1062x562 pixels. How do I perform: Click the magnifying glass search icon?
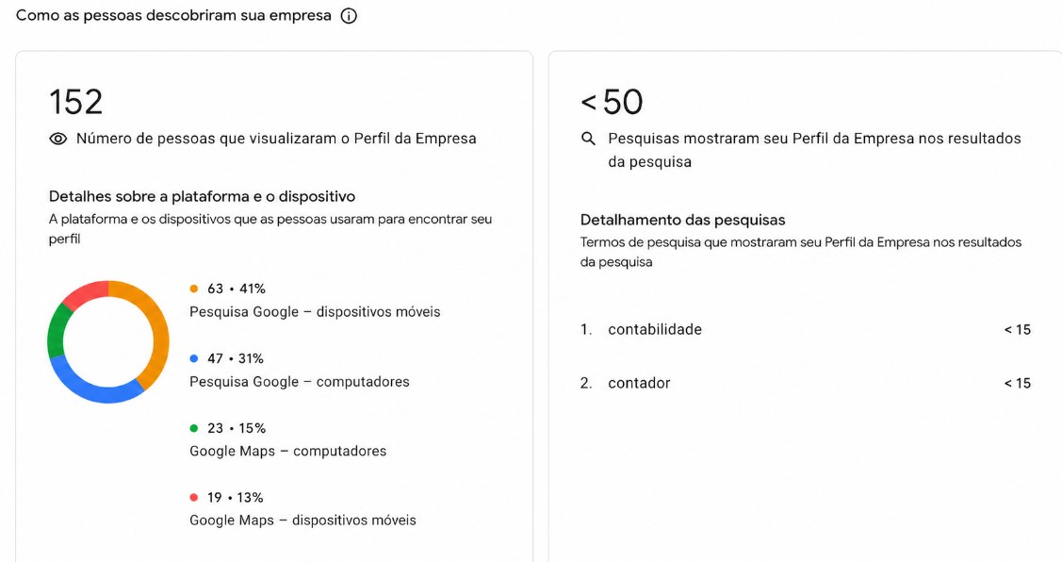pos(589,139)
